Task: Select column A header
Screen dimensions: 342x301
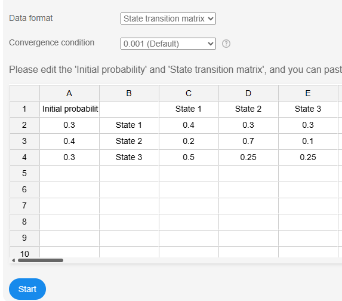Action: (69, 93)
